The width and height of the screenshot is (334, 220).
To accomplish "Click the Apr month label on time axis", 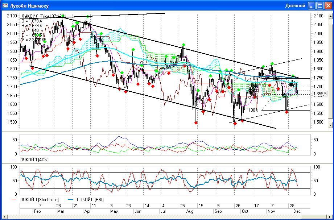I will (x=87, y=211).
